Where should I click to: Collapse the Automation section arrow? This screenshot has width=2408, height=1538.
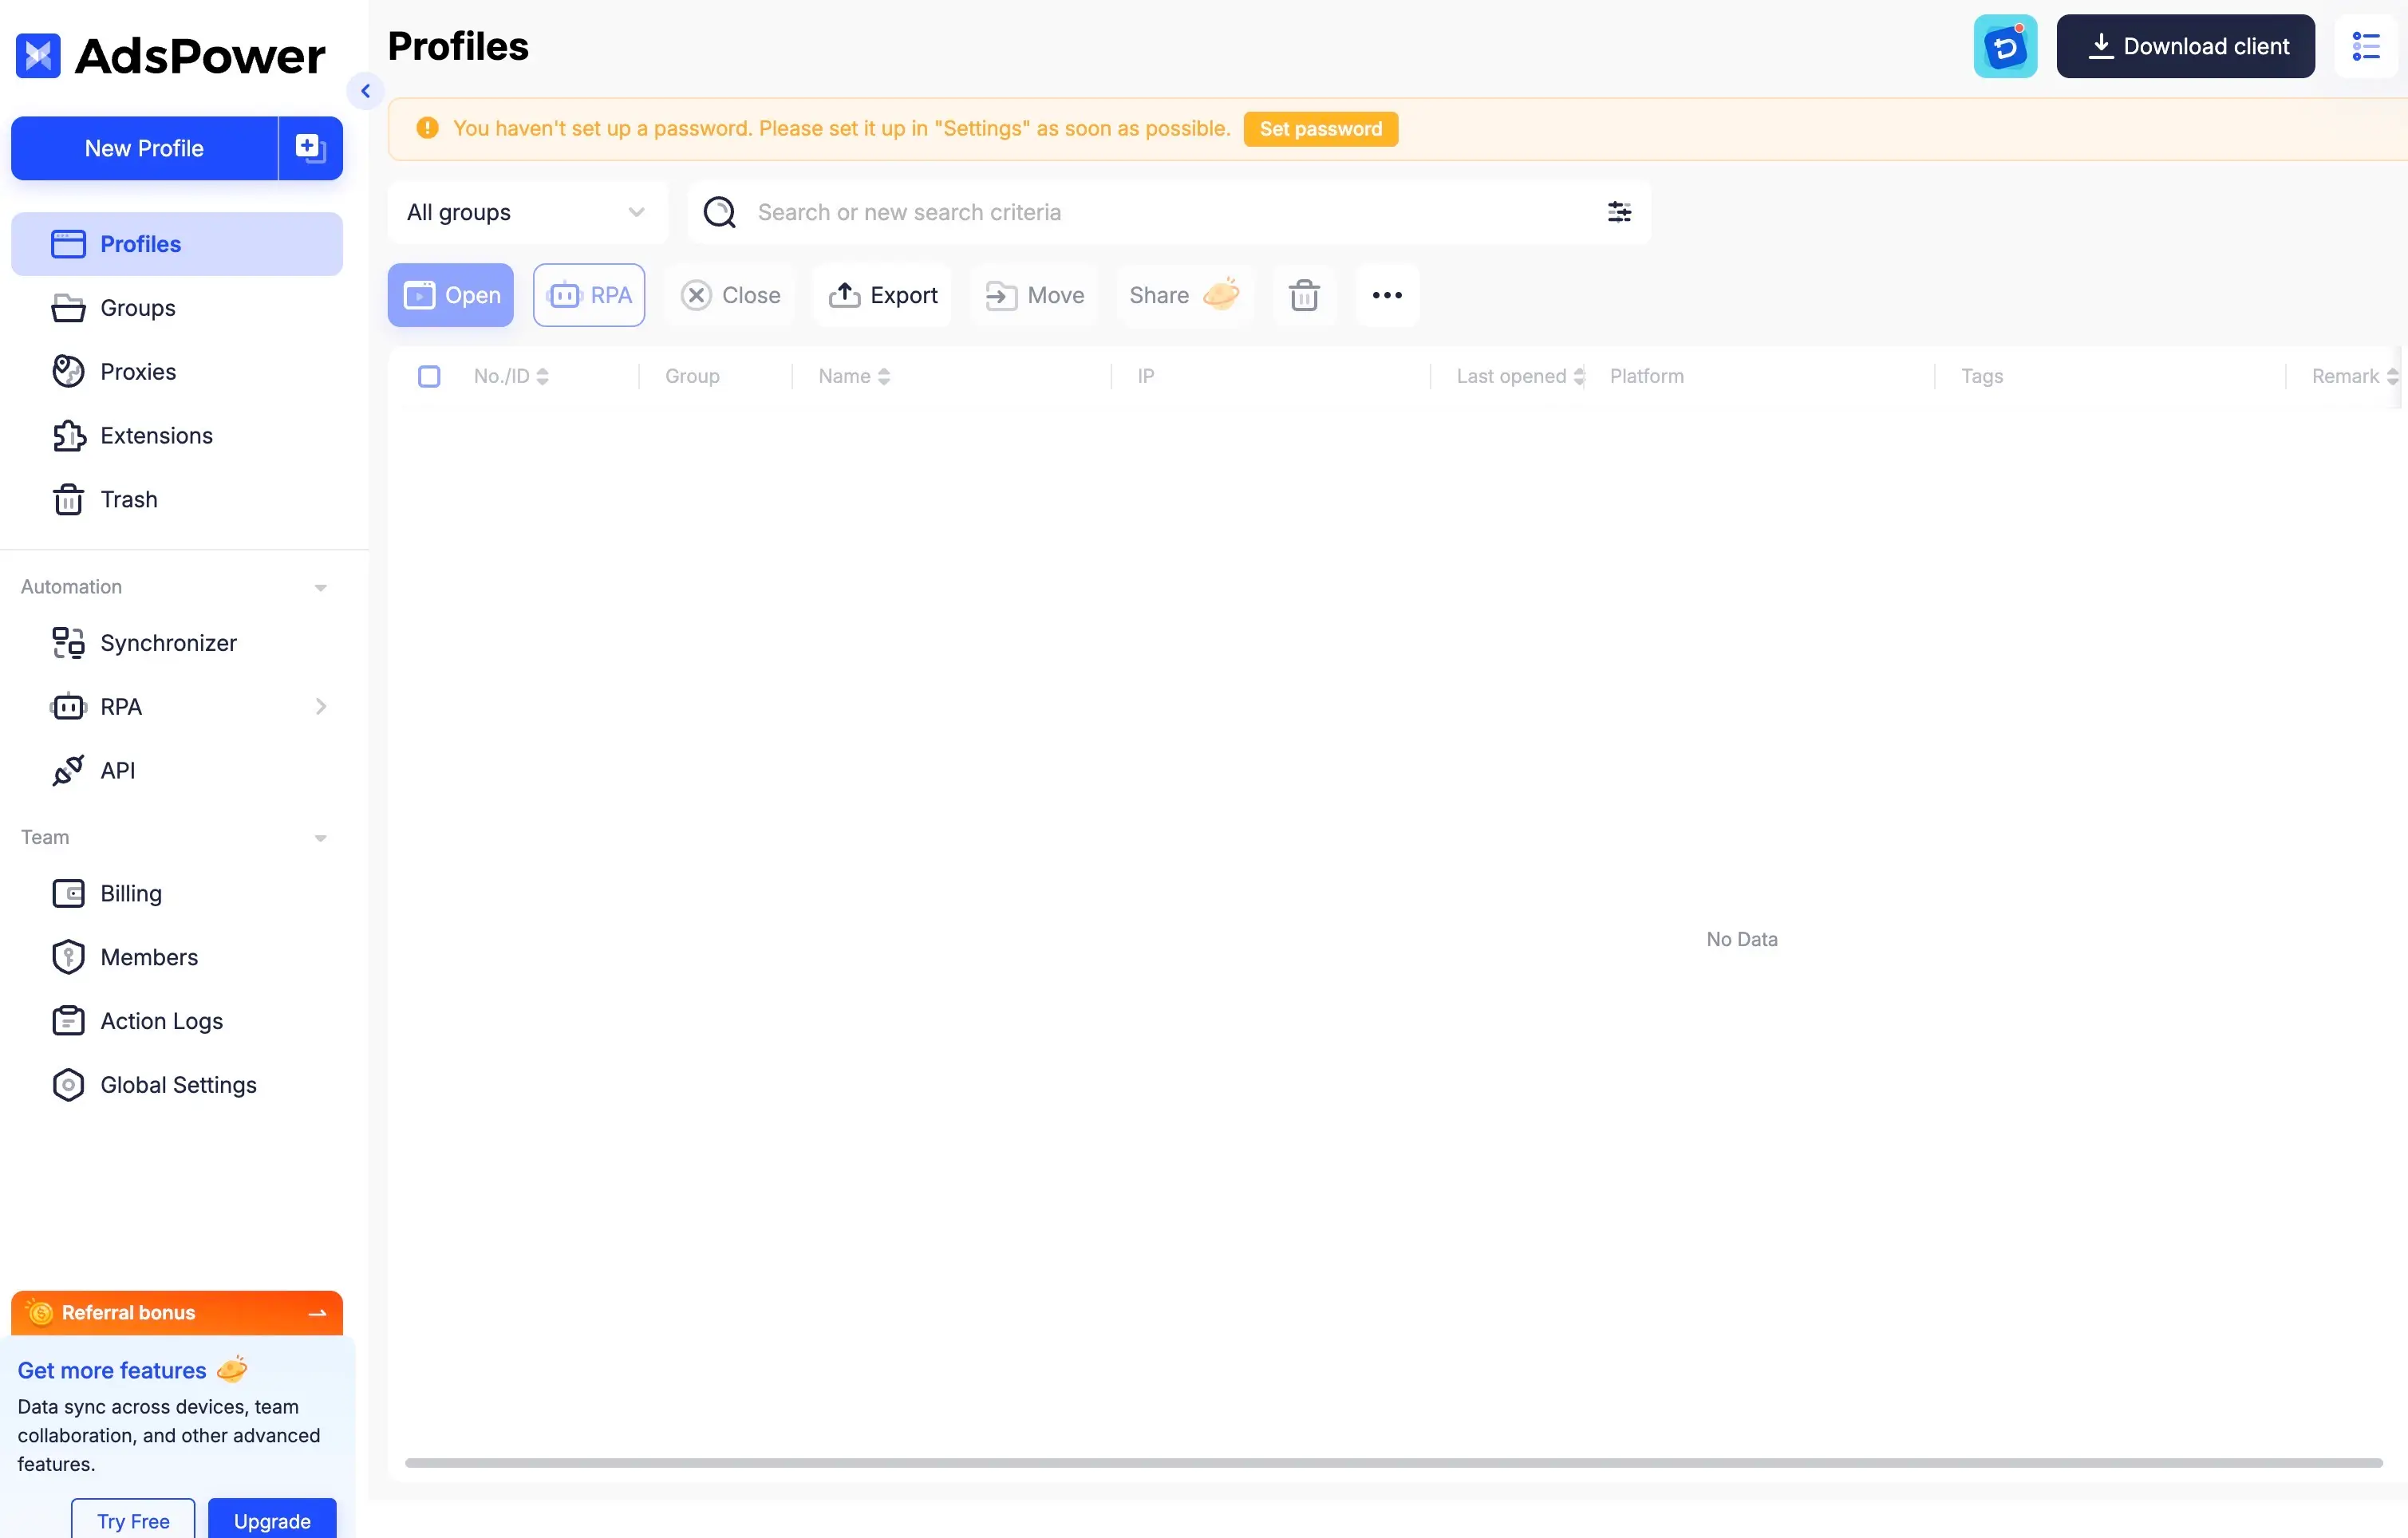pyautogui.click(x=320, y=588)
